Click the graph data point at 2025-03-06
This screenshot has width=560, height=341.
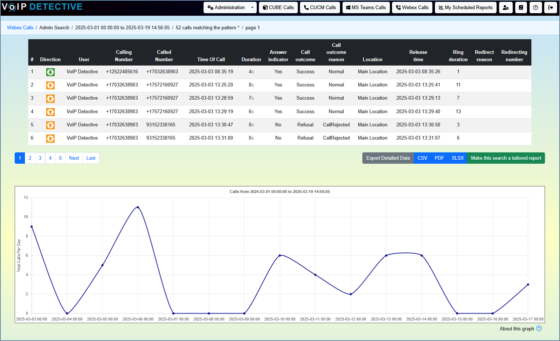pos(138,207)
